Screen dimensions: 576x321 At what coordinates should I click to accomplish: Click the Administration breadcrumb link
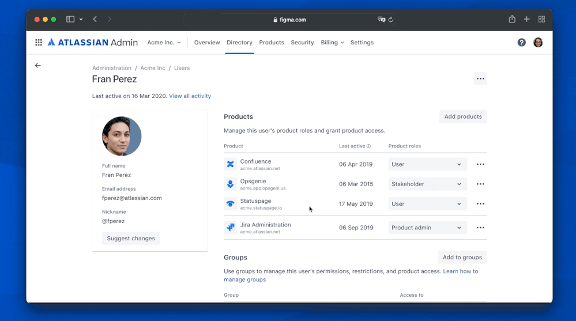click(112, 68)
